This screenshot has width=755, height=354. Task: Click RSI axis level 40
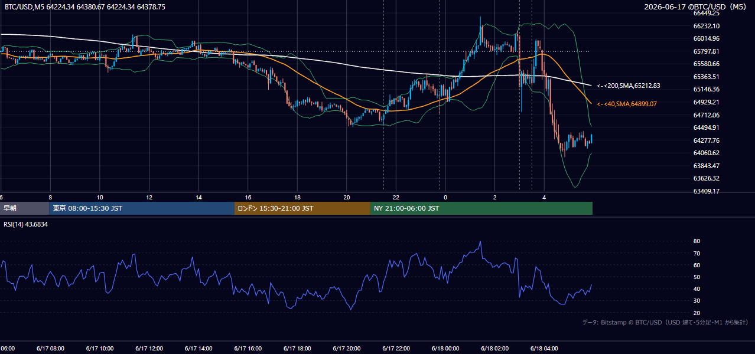click(x=697, y=289)
